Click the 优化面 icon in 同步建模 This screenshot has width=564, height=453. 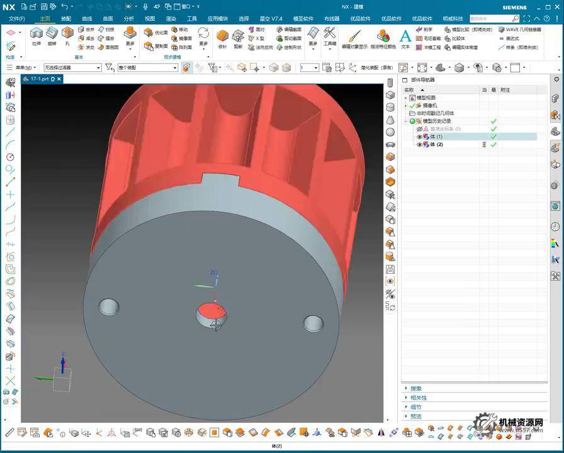(149, 32)
